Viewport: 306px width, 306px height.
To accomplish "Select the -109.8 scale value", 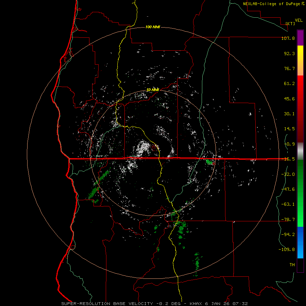I will (287, 250).
